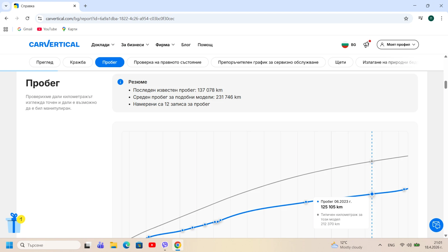
Task: Switch language using the BG flag selector
Action: [349, 45]
